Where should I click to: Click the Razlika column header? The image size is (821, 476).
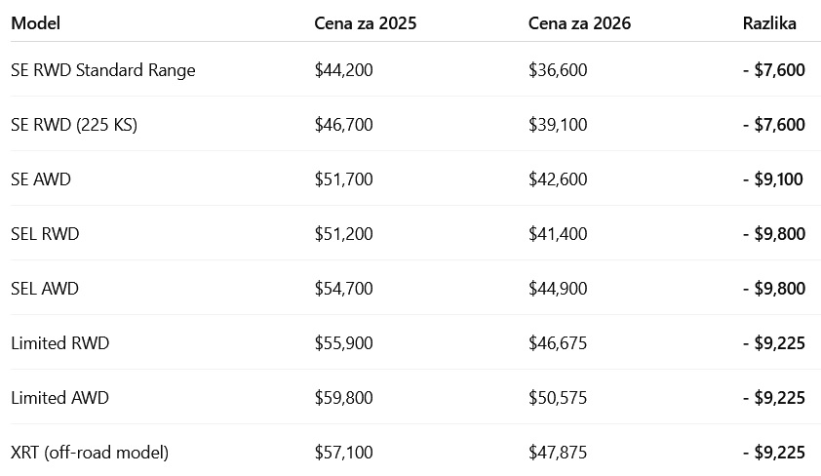[x=768, y=23]
